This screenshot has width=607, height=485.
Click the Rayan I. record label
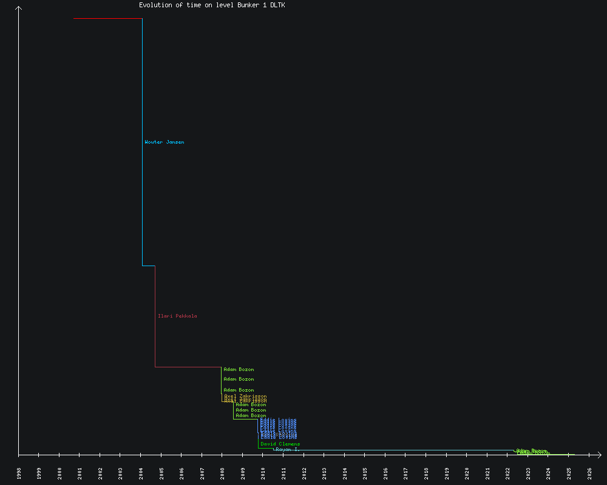click(288, 450)
